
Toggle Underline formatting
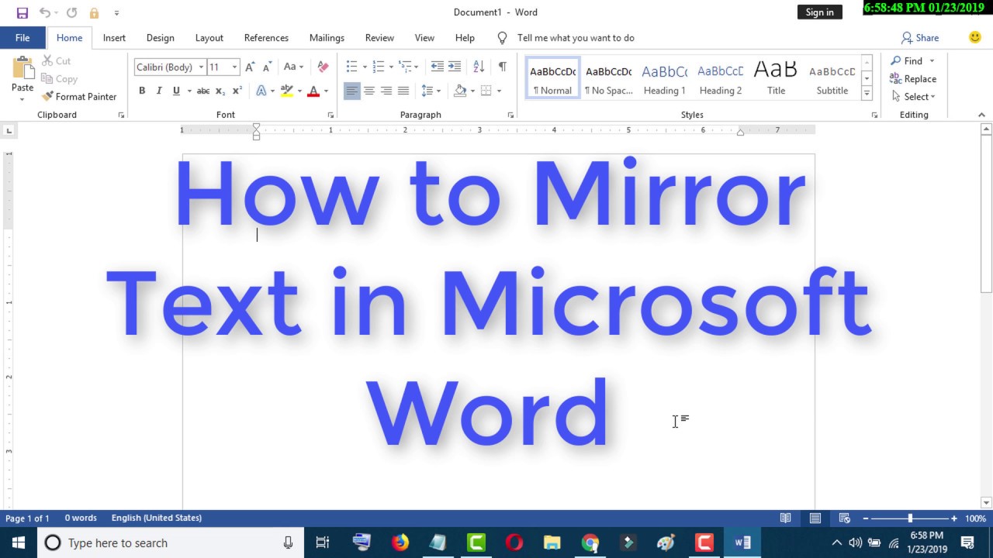pos(176,91)
